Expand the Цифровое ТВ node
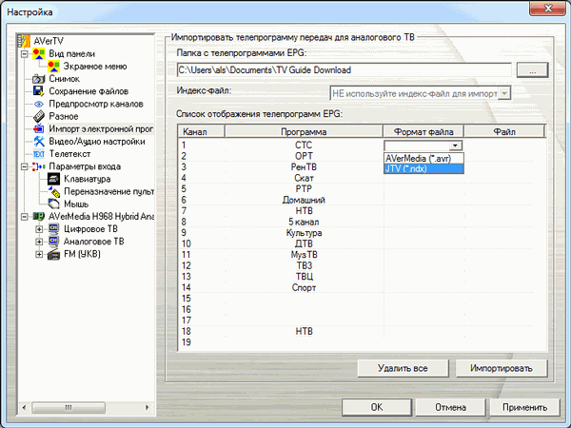The height and width of the screenshot is (428, 571). [x=39, y=229]
